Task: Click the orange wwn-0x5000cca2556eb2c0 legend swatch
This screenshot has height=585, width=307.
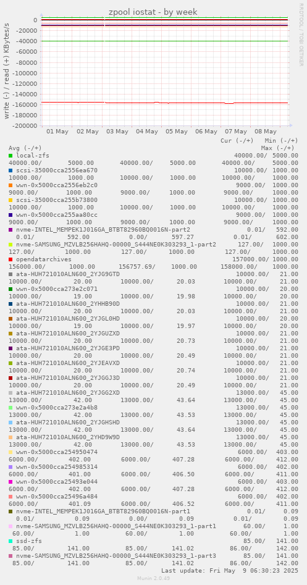Action: (11, 185)
